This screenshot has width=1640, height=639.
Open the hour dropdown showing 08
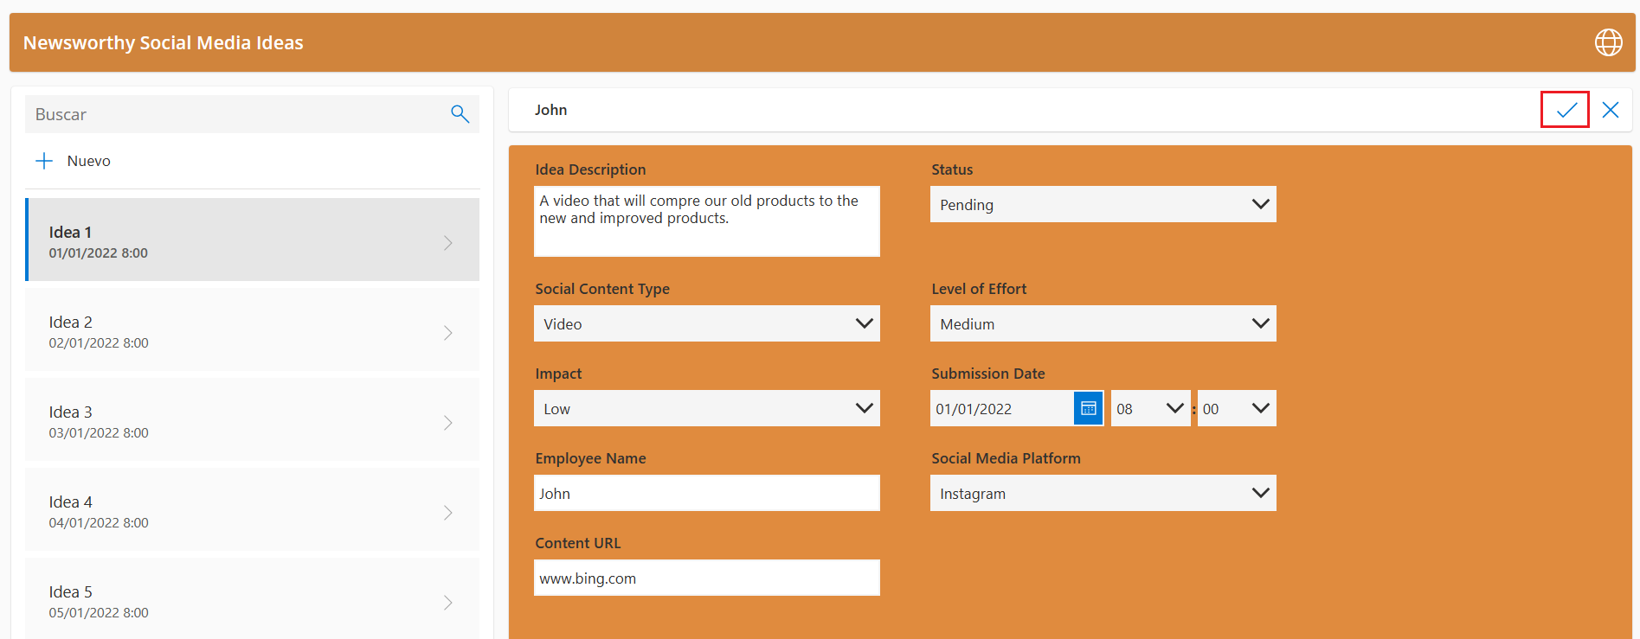1151,408
